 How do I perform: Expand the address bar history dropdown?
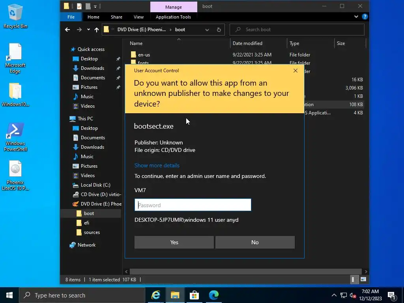[x=207, y=30]
